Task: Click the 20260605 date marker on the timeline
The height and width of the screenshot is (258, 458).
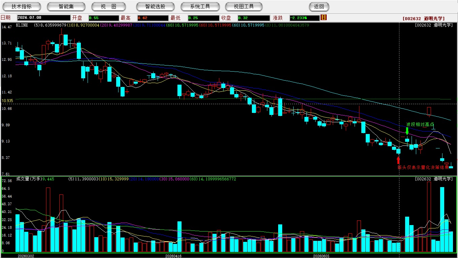Action: [x=321, y=256]
